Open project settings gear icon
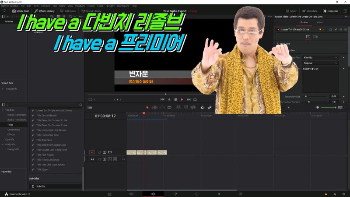The height and width of the screenshot is (197, 350). pos(344,194)
